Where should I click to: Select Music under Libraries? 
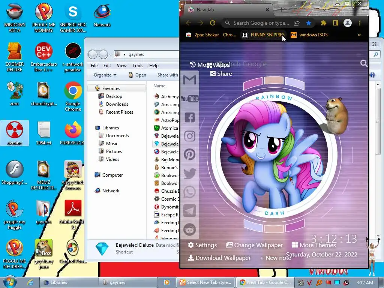click(x=108, y=144)
